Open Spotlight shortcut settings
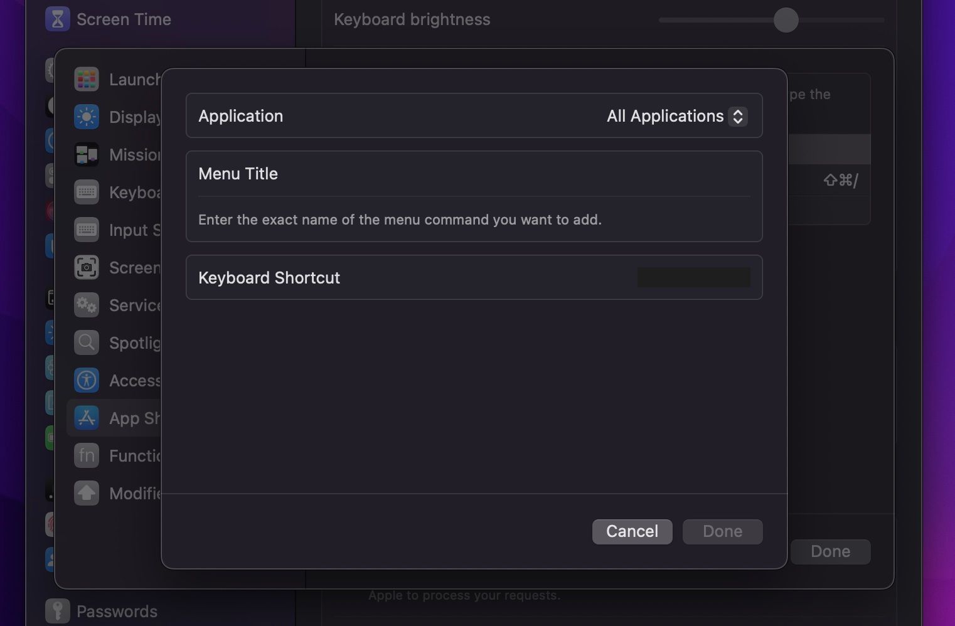This screenshot has width=955, height=626. pyautogui.click(x=86, y=342)
